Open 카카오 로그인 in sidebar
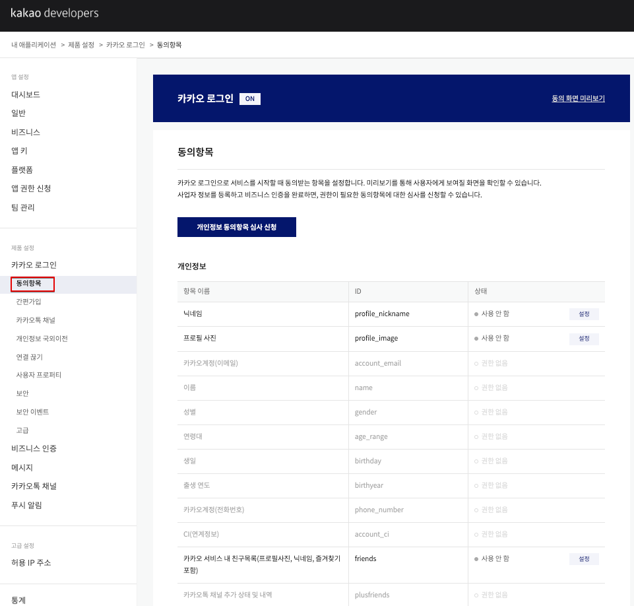This screenshot has height=606, width=634. pyautogui.click(x=34, y=265)
